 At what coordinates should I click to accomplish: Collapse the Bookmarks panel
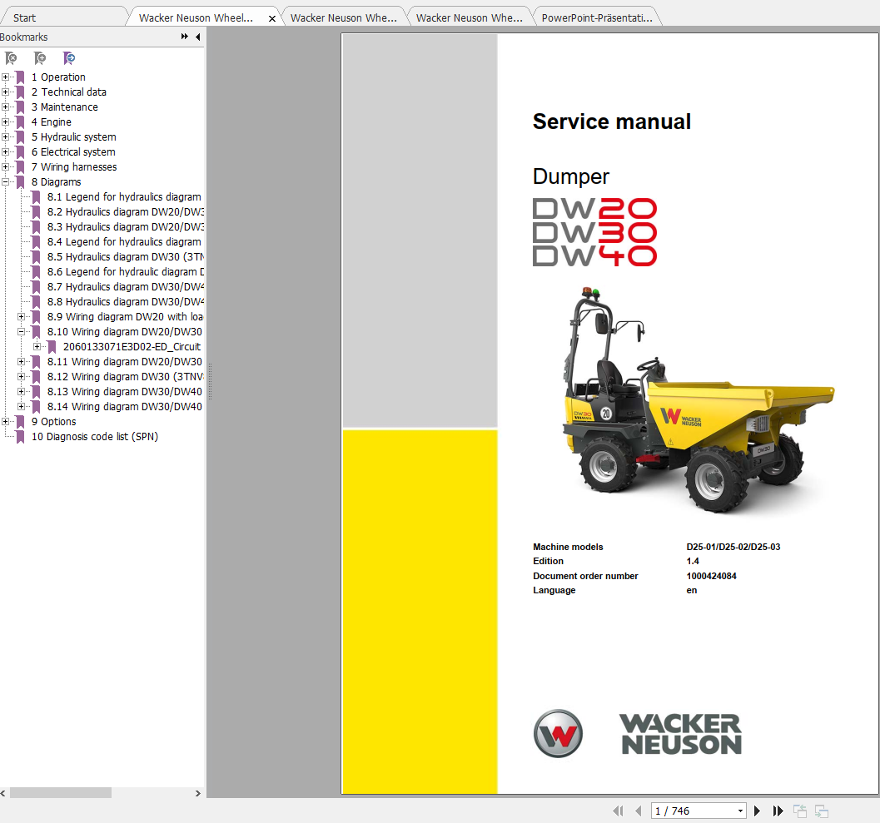(197, 37)
